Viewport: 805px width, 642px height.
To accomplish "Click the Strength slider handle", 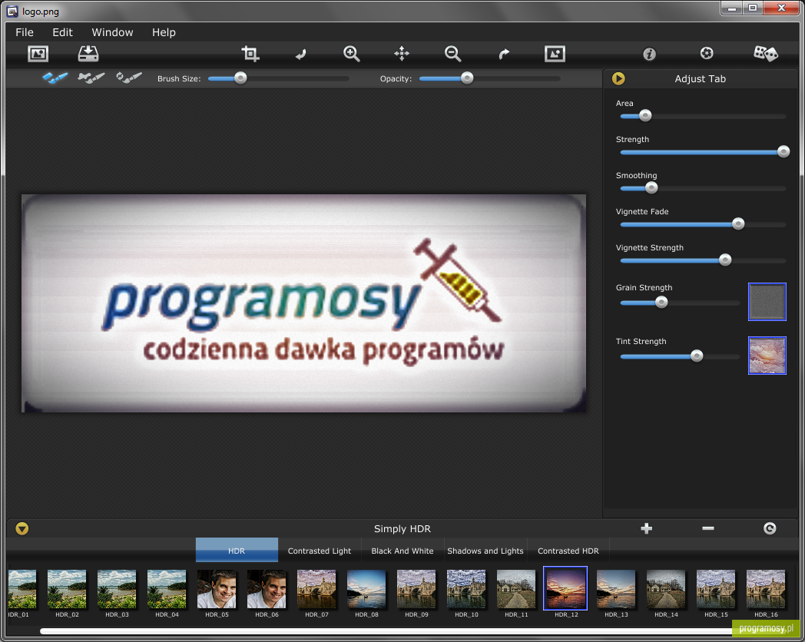I will coord(783,152).
